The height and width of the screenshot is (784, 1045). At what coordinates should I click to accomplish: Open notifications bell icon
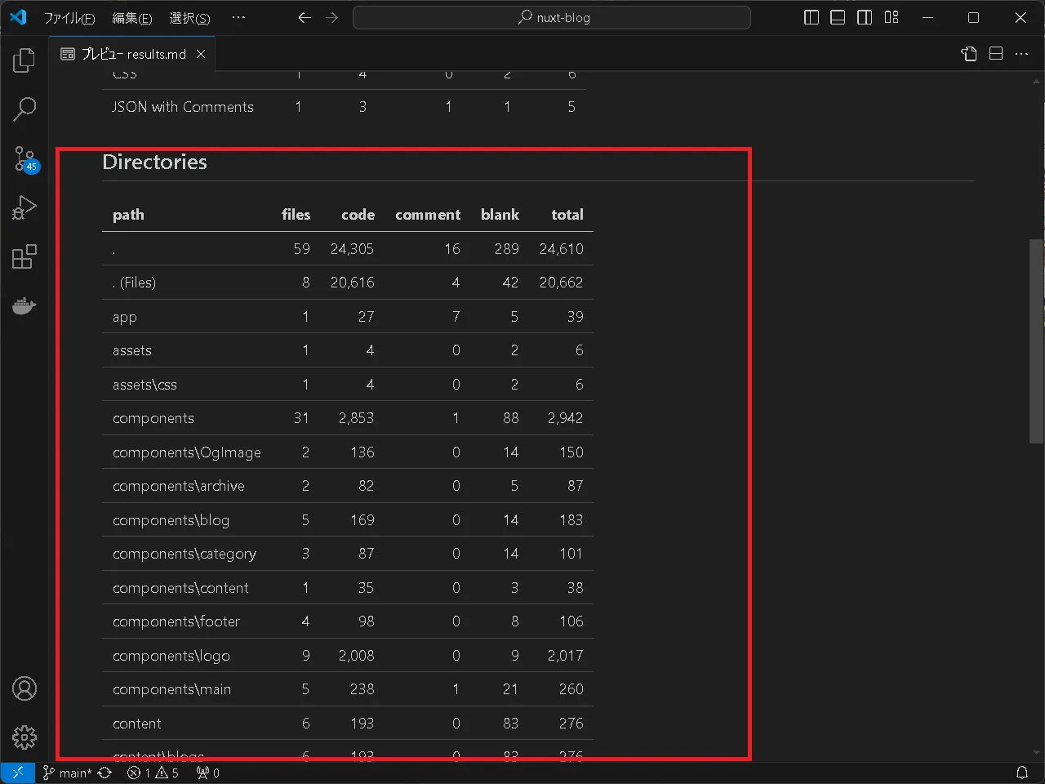pos(1021,773)
